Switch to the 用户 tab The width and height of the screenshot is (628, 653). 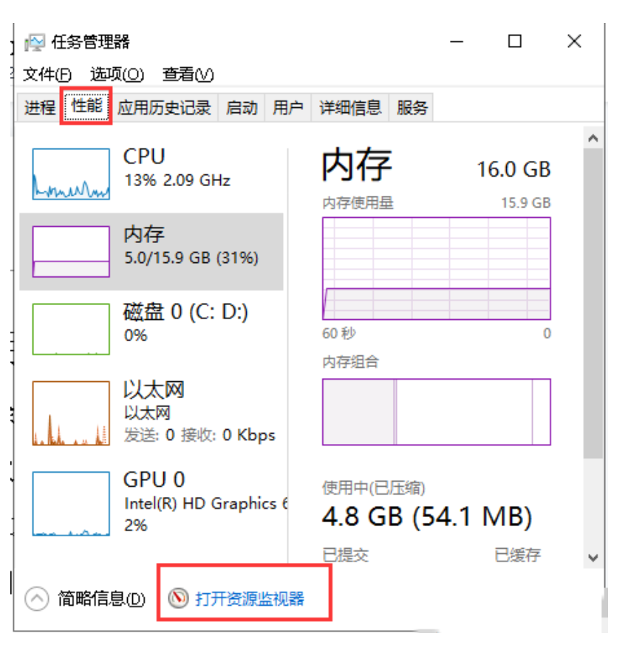click(x=287, y=108)
